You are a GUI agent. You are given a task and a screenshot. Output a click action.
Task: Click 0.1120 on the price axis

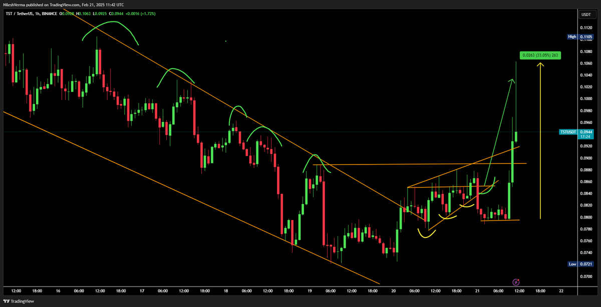click(x=585, y=27)
